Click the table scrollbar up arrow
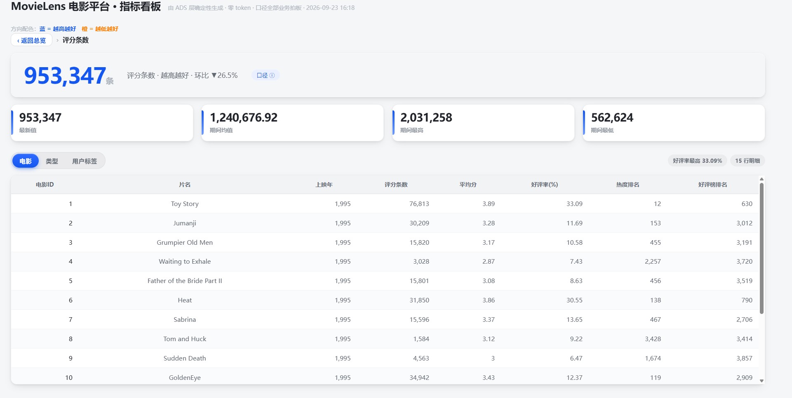792x398 pixels. pos(761,179)
